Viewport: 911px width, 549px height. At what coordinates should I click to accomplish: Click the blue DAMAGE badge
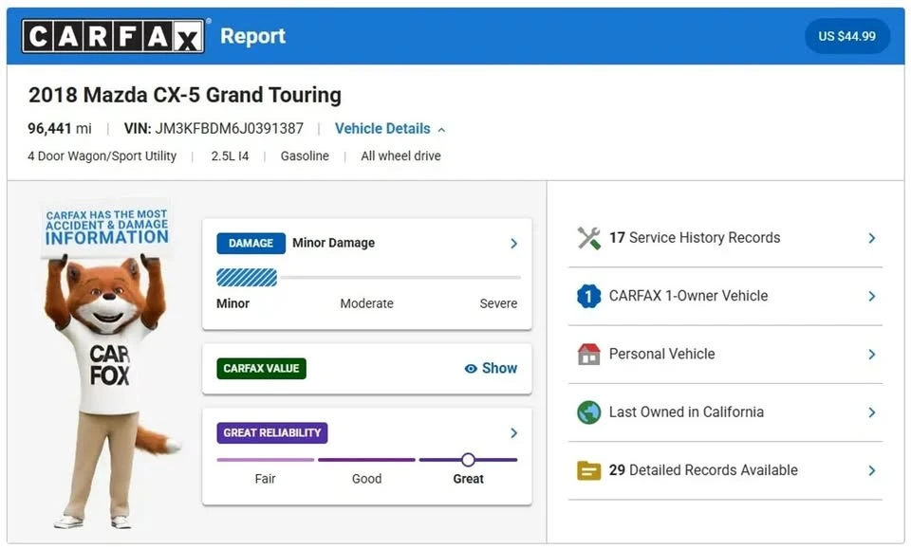tap(251, 243)
